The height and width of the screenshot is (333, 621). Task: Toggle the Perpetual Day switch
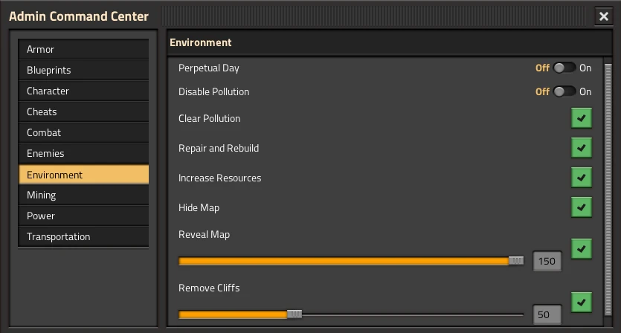click(564, 68)
